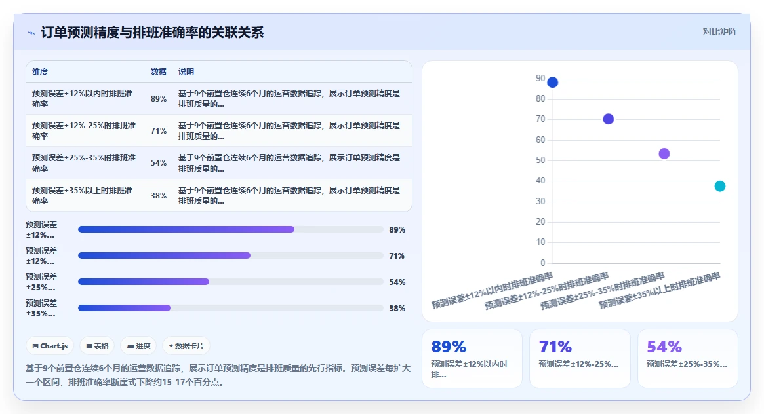Click the 89% value in the table

click(158, 99)
